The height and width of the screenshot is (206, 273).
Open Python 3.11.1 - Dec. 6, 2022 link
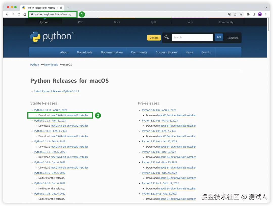click(x=50, y=152)
